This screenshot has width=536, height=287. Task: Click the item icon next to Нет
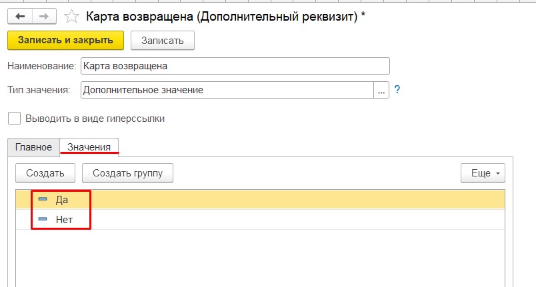pyautogui.click(x=43, y=218)
